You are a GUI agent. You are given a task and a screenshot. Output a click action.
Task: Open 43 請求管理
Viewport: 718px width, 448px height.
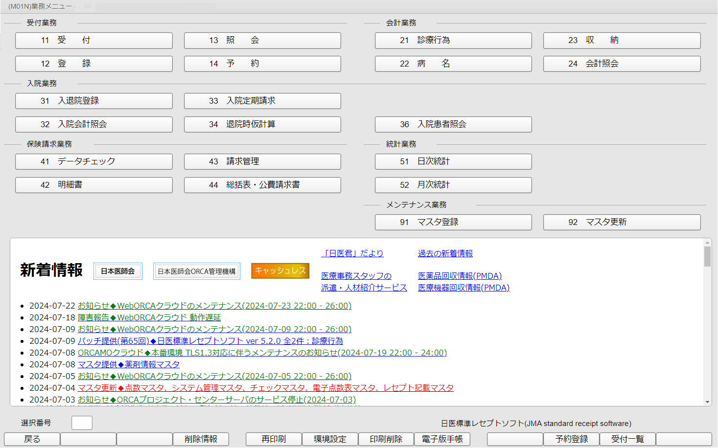[x=262, y=162]
